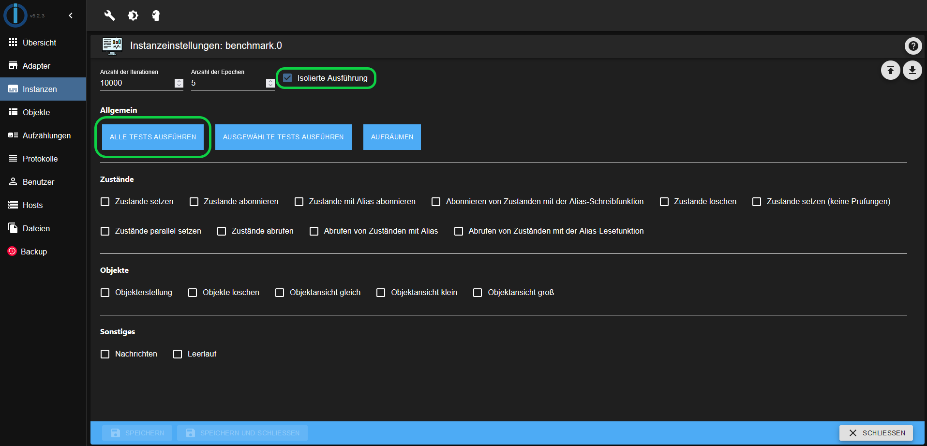This screenshot has height=446, width=927.
Task: Open Hosts in the sidebar
Action: click(x=43, y=205)
